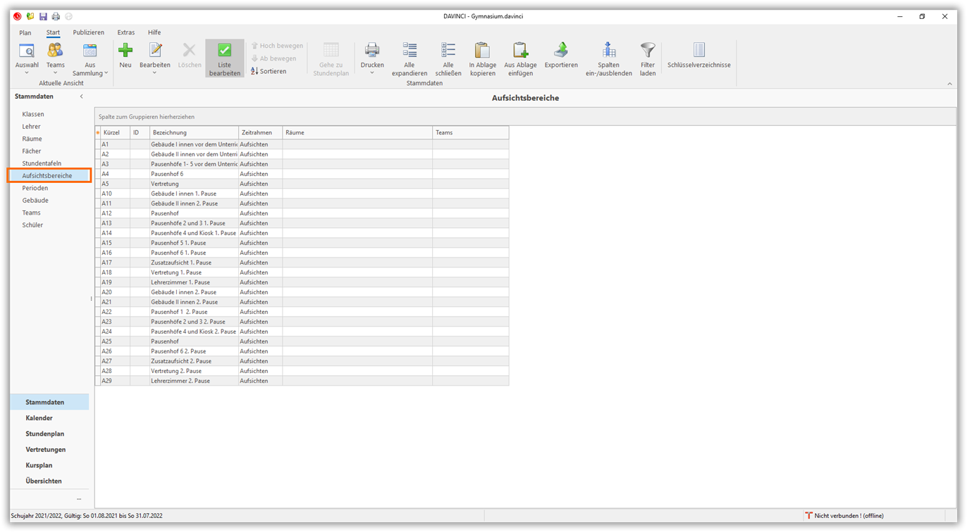Open the Teams dropdown in ribbon
Image resolution: width=967 pixels, height=532 pixels.
pyautogui.click(x=55, y=72)
